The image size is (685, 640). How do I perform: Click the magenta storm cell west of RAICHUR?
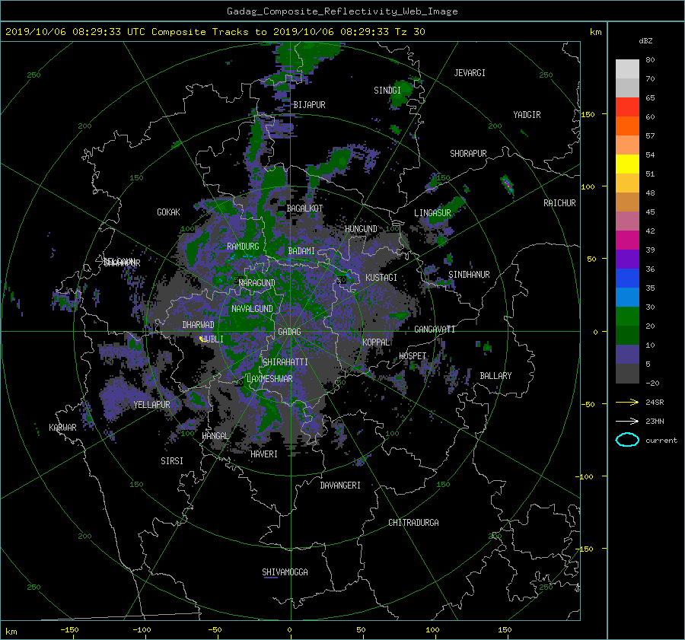click(507, 184)
